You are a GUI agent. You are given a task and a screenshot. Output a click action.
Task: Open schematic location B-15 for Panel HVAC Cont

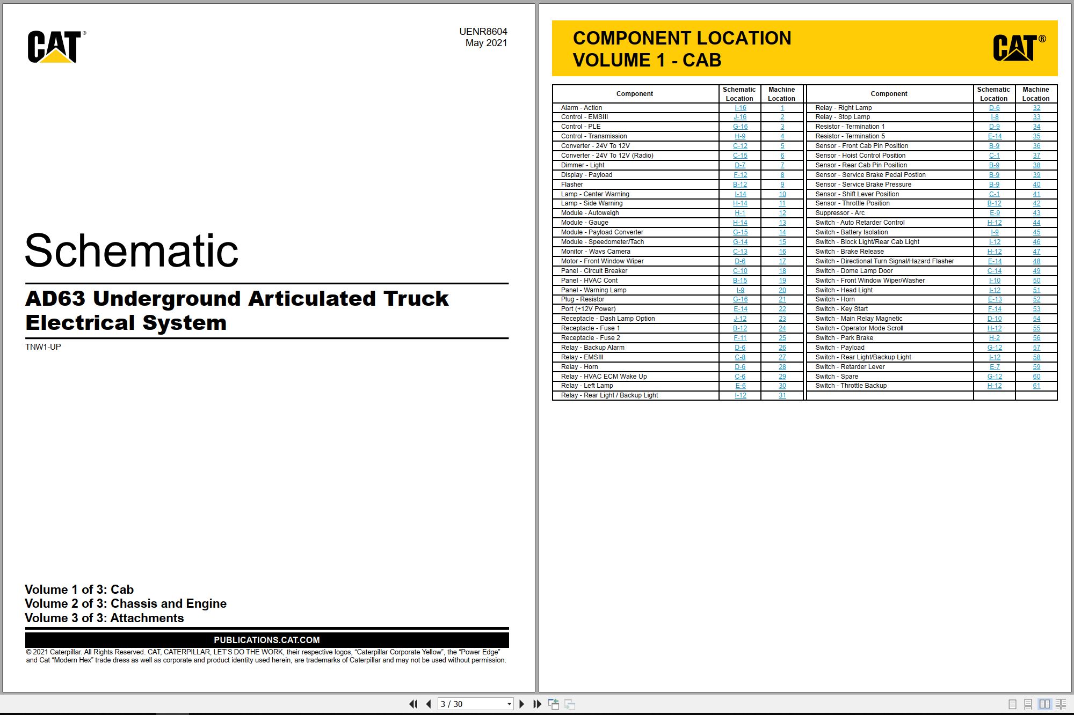[x=740, y=281]
